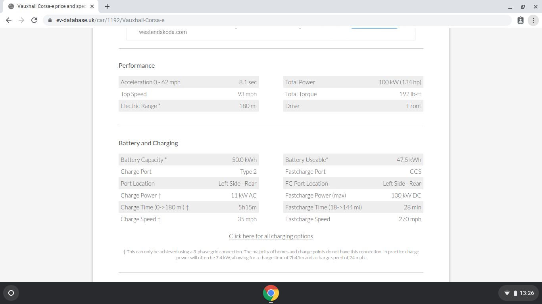Select 100 kW (134 hp) value
The height and width of the screenshot is (304, 542).
[x=400, y=82]
